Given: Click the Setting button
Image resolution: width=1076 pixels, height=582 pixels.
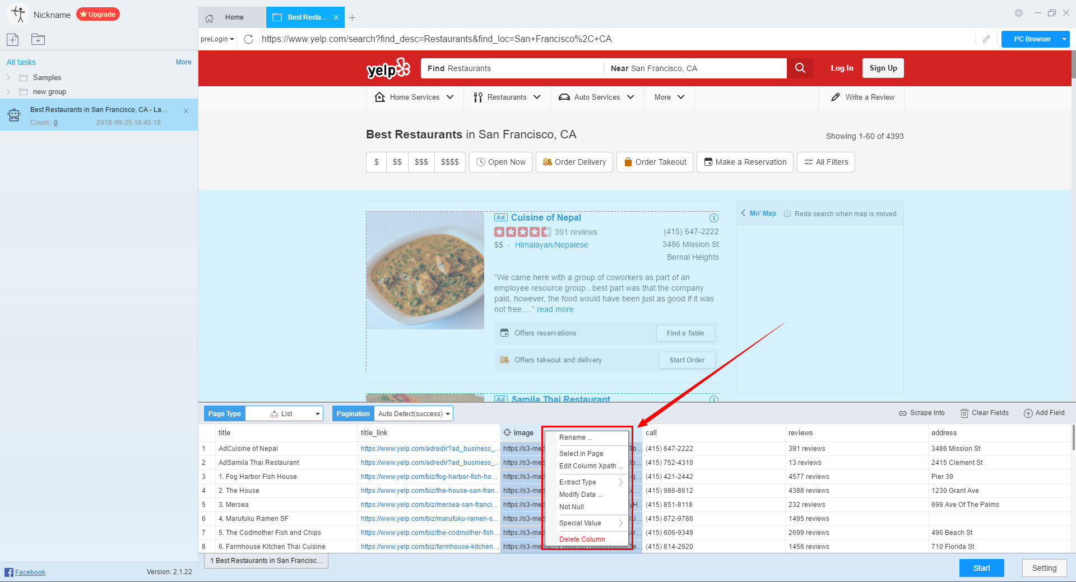Looking at the screenshot, I should tap(1044, 568).
